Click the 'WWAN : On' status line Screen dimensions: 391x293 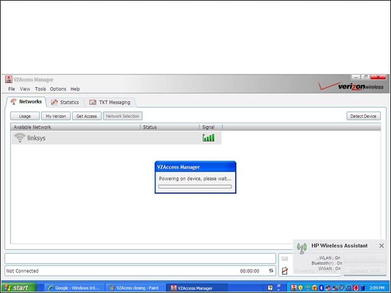[329, 269]
